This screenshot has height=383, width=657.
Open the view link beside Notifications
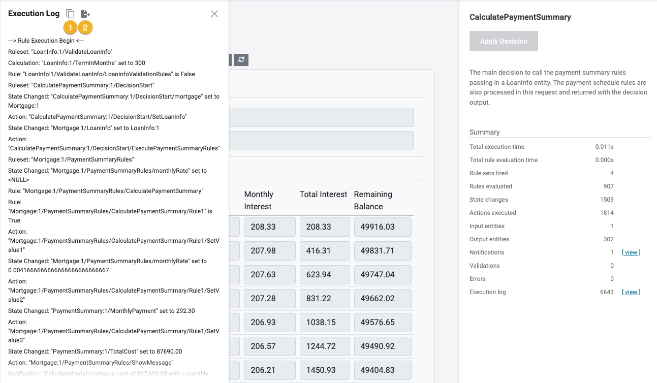(631, 252)
